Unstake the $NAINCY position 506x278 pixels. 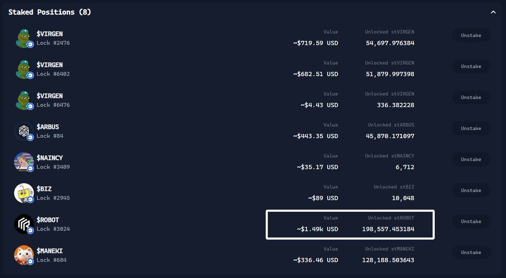(471, 159)
